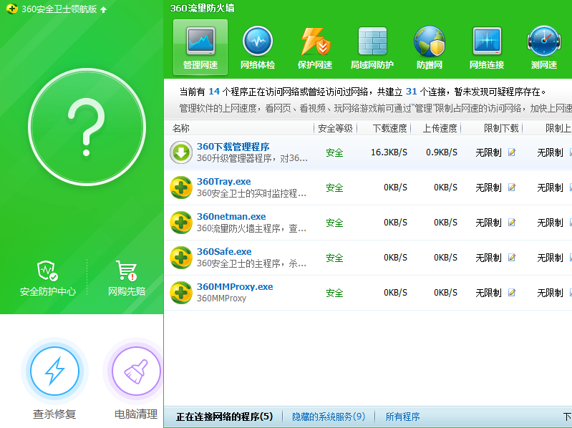
Task: Open the 360Tray.exe name link
Action: pos(224,182)
